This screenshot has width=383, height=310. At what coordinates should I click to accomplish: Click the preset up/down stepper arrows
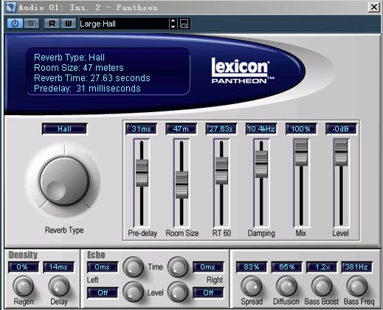(x=173, y=24)
